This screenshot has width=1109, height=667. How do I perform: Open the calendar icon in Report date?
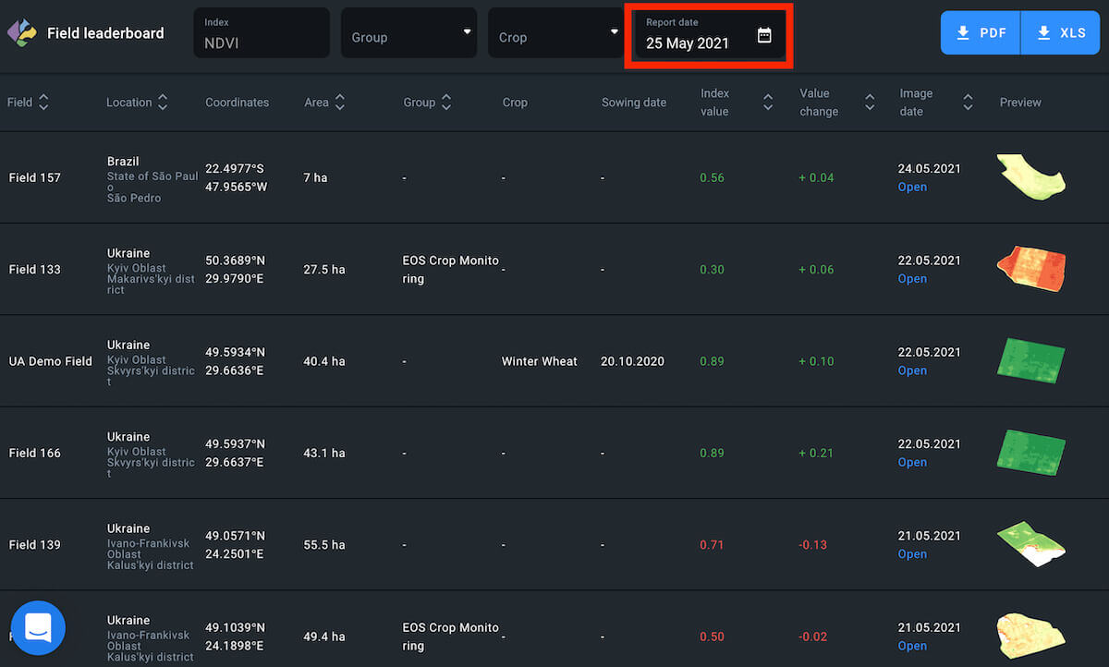click(764, 36)
